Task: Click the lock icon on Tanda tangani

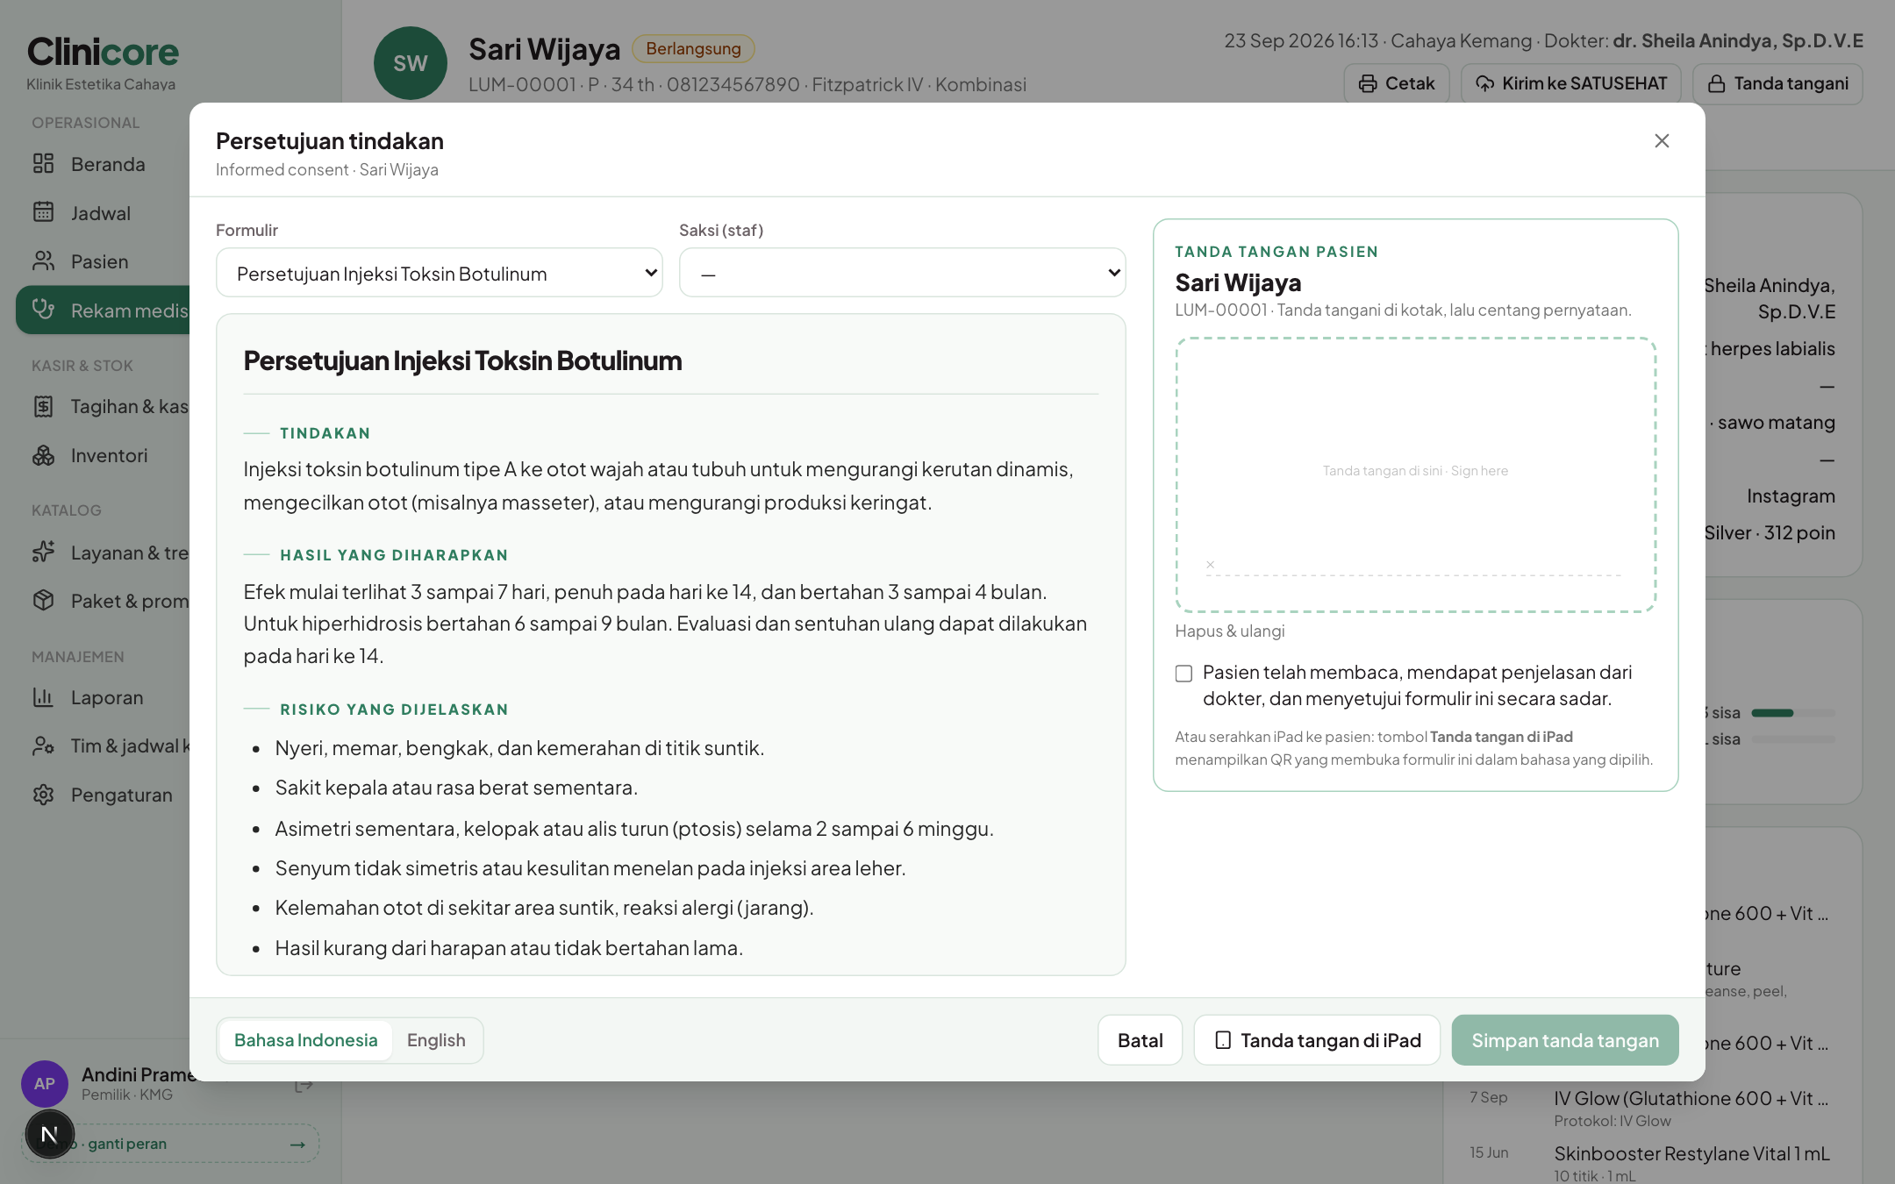Action: pos(1716,83)
